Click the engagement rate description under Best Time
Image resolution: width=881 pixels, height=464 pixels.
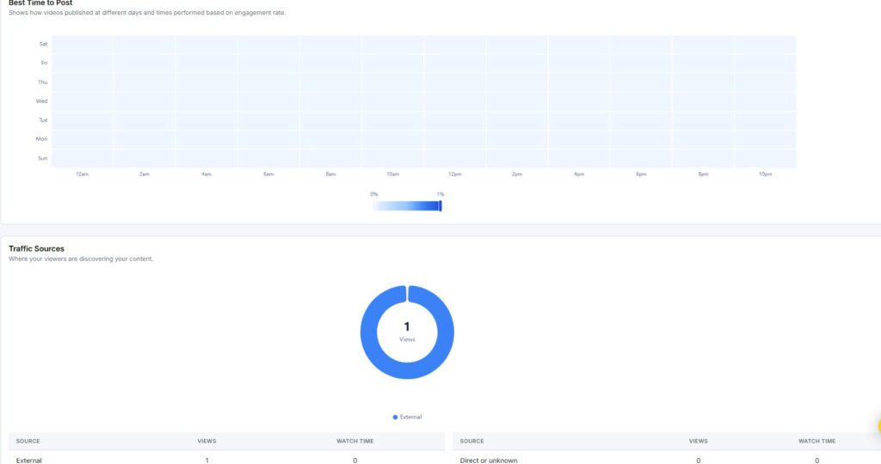coord(147,12)
